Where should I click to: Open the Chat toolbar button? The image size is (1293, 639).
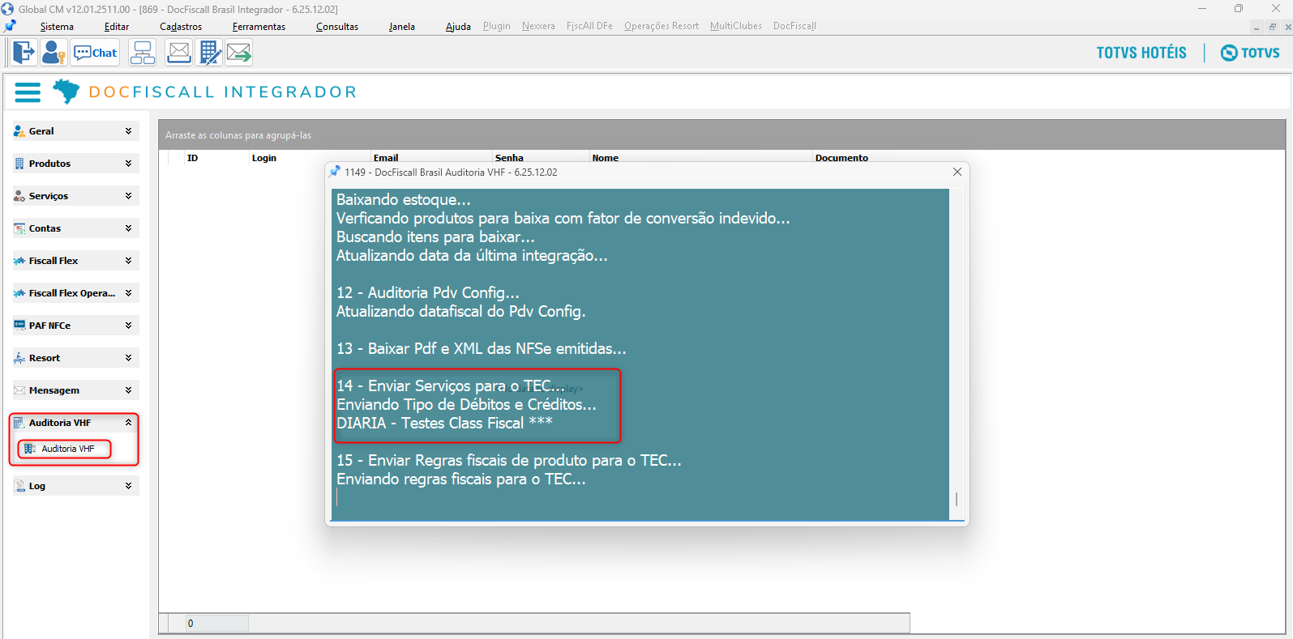(95, 53)
